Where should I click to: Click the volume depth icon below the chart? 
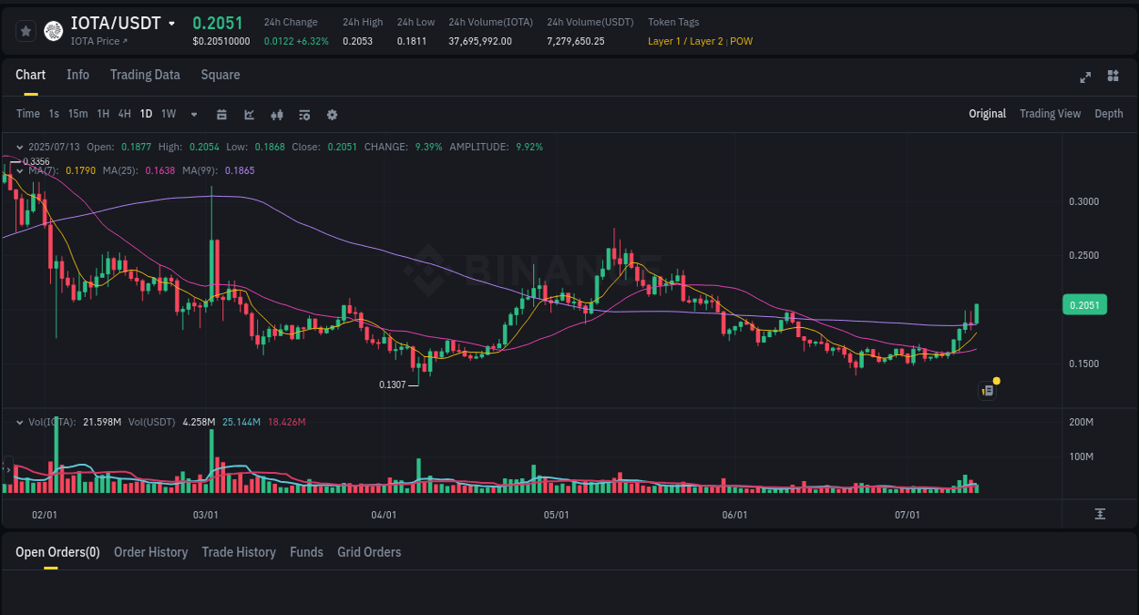point(1100,514)
